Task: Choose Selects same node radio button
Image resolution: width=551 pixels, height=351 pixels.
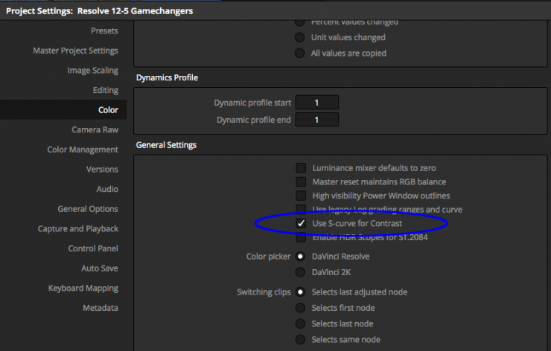Action: [301, 339]
